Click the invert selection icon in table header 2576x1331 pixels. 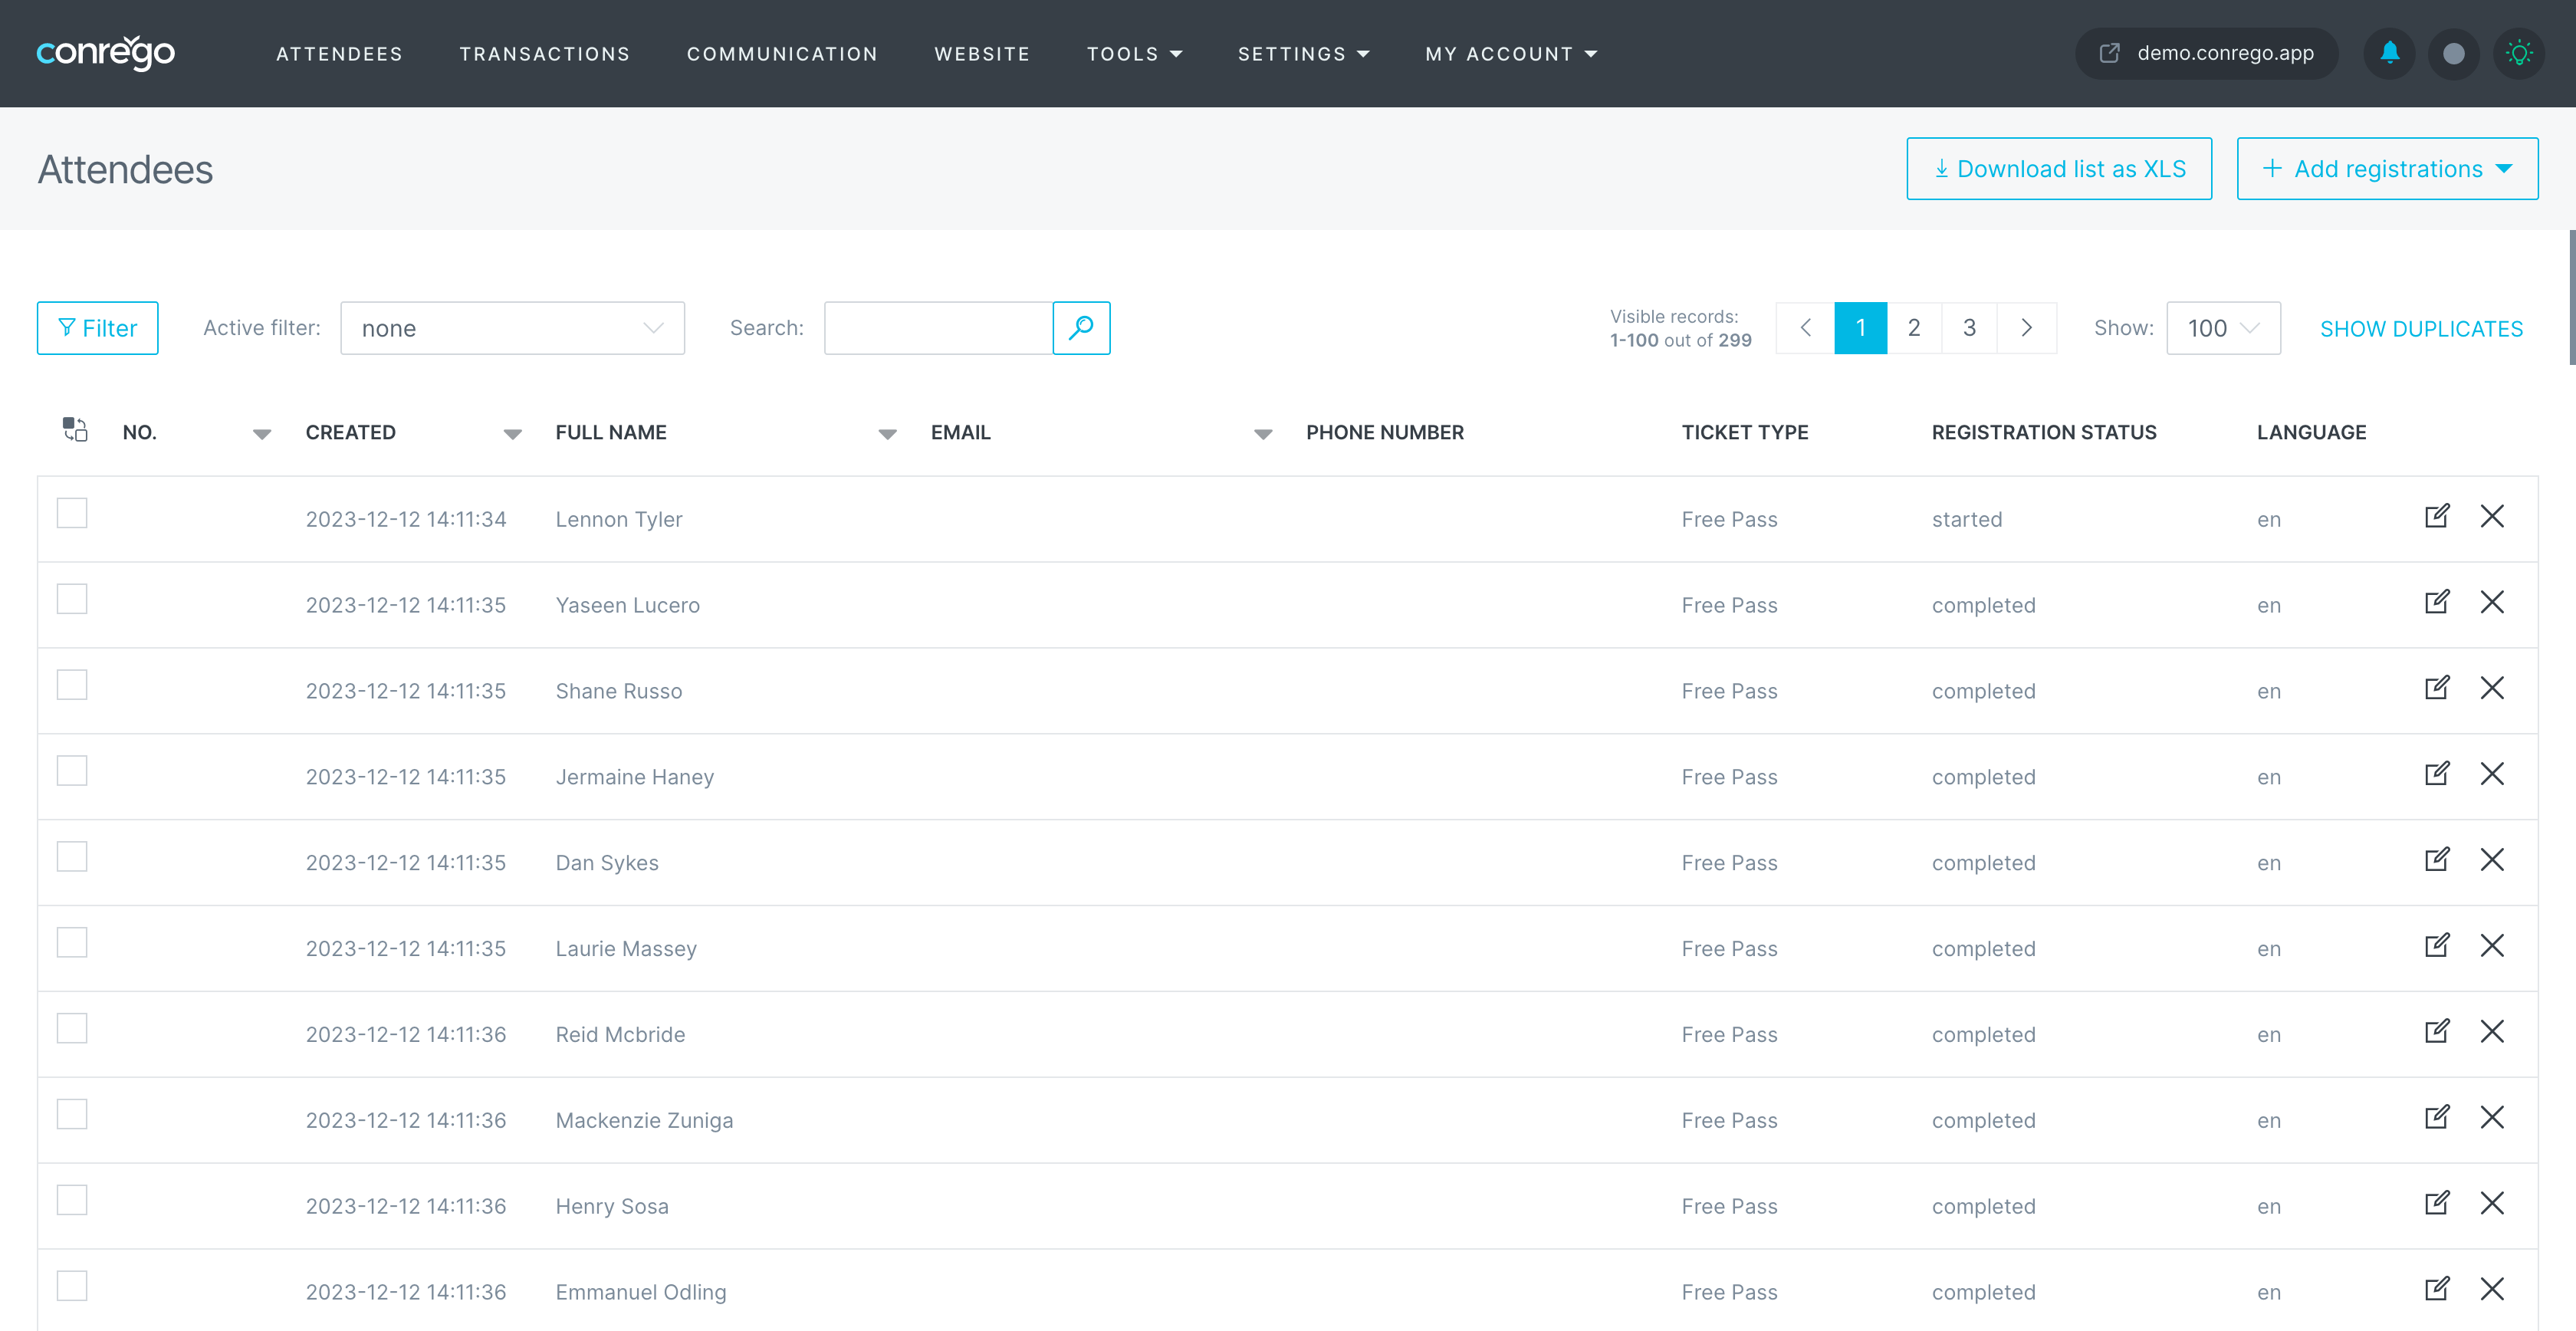pyautogui.click(x=75, y=430)
